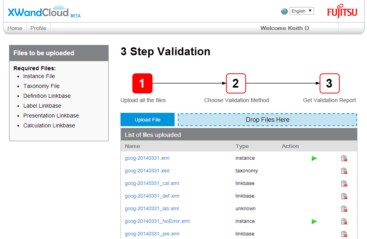Open the Profile menu item
The height and width of the screenshot is (239, 367).
(x=38, y=28)
